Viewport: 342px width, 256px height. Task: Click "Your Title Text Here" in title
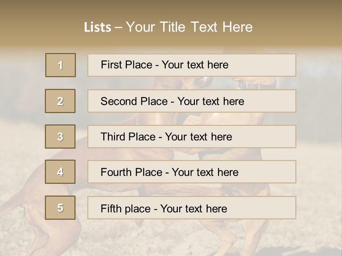click(x=189, y=27)
